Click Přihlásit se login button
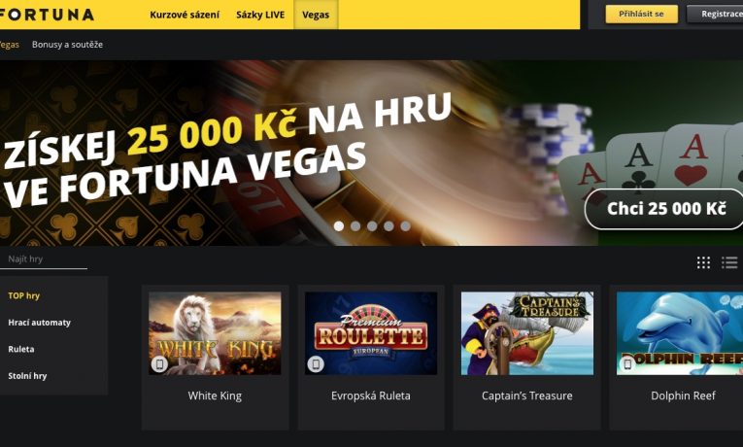The width and height of the screenshot is (743, 447). (x=641, y=15)
